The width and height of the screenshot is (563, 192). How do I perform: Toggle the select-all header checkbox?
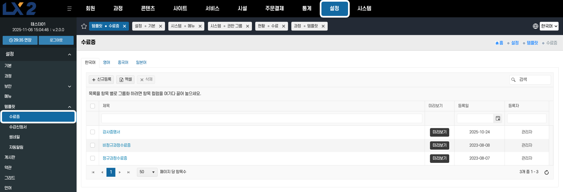point(93,106)
